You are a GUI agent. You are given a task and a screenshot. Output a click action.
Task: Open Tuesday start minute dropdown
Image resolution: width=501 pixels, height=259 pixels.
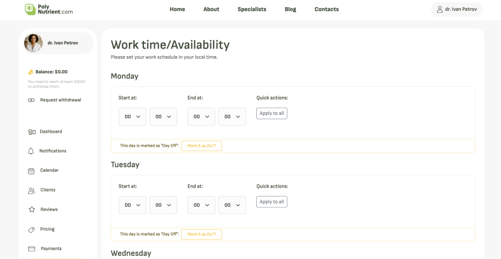tap(163, 205)
